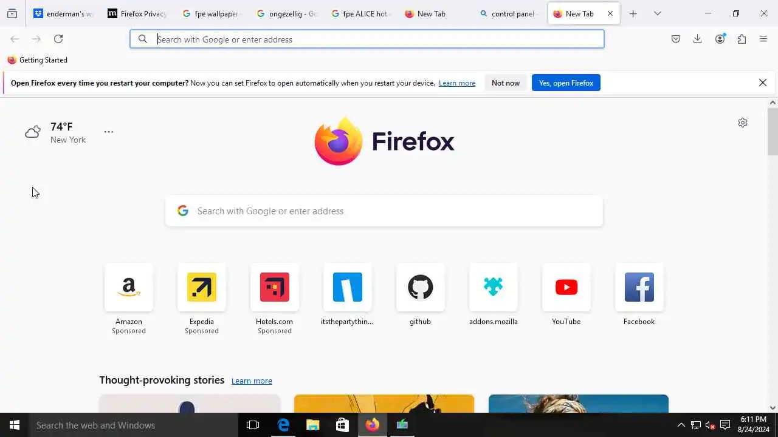Image resolution: width=778 pixels, height=437 pixels.
Task: Switch to the ongezellig Google tab
Action: pyautogui.click(x=287, y=13)
